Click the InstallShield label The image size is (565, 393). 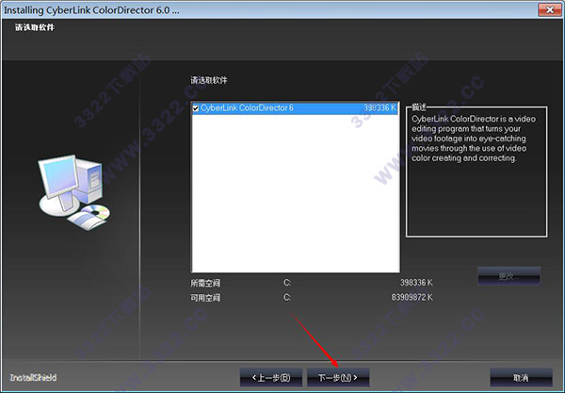coord(33,378)
